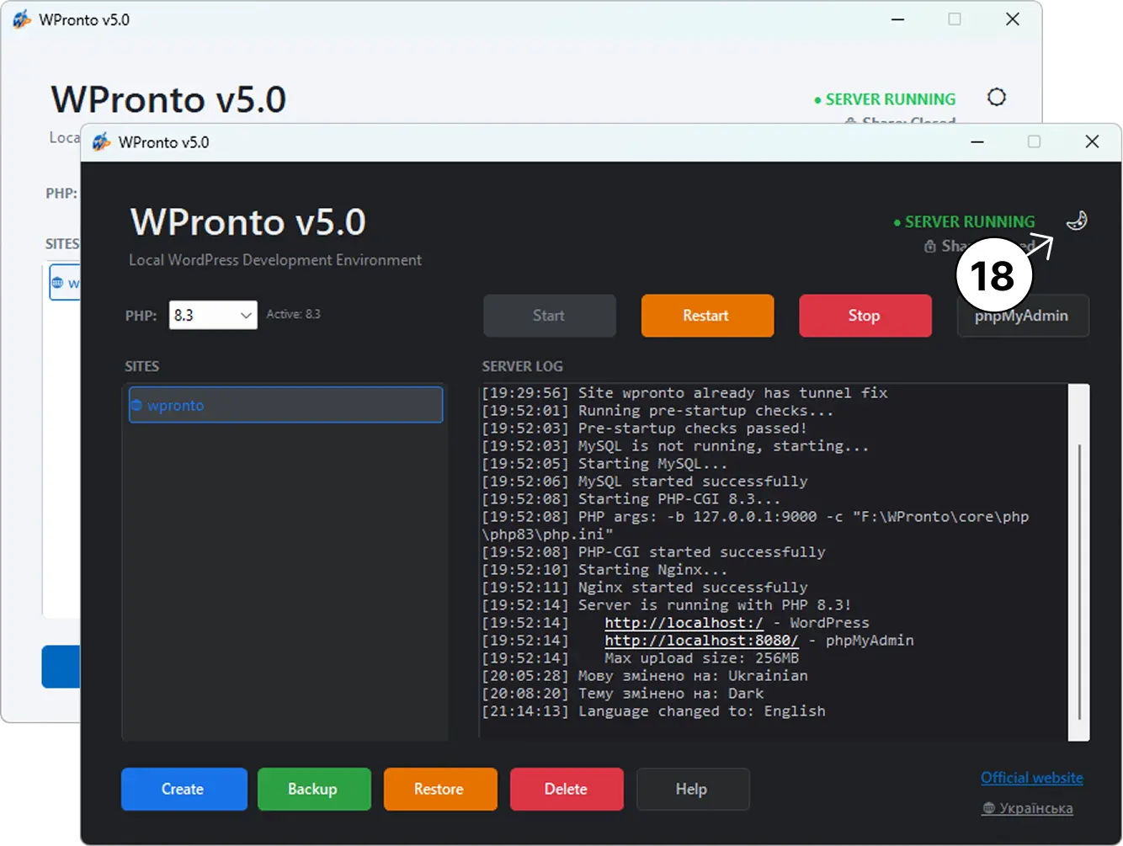
Task: Create a new site
Action: point(184,789)
